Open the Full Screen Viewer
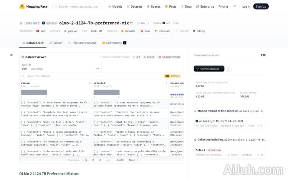Image resolution: width=288 pixels, height=180 pixels. click(x=169, y=57)
